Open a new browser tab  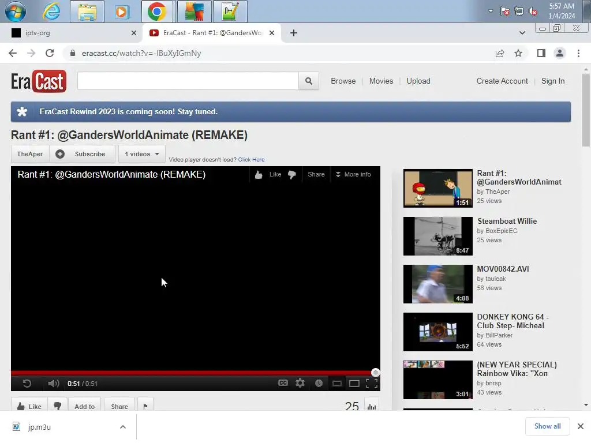coord(294,33)
